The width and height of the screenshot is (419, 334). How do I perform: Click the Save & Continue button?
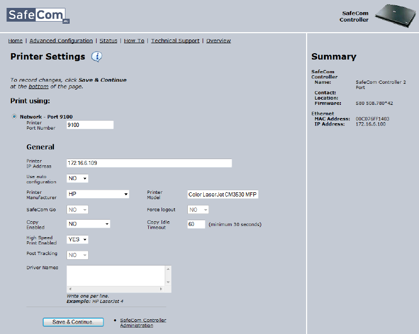(x=73, y=322)
